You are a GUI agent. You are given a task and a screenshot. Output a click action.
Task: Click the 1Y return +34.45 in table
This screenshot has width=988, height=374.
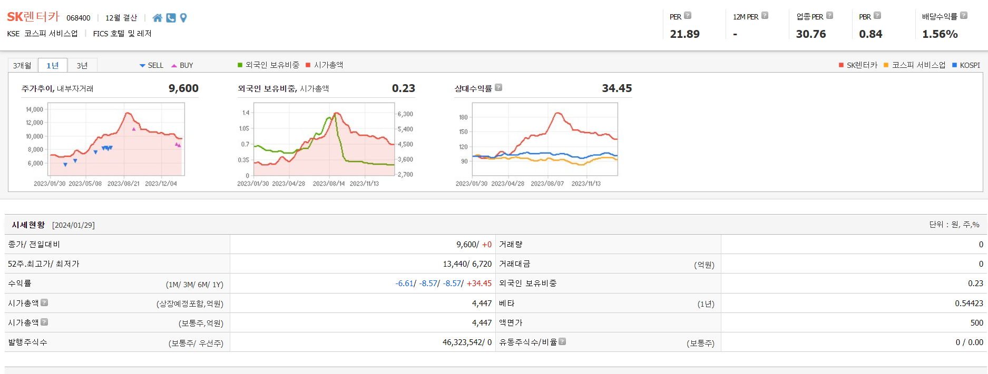[479, 284]
